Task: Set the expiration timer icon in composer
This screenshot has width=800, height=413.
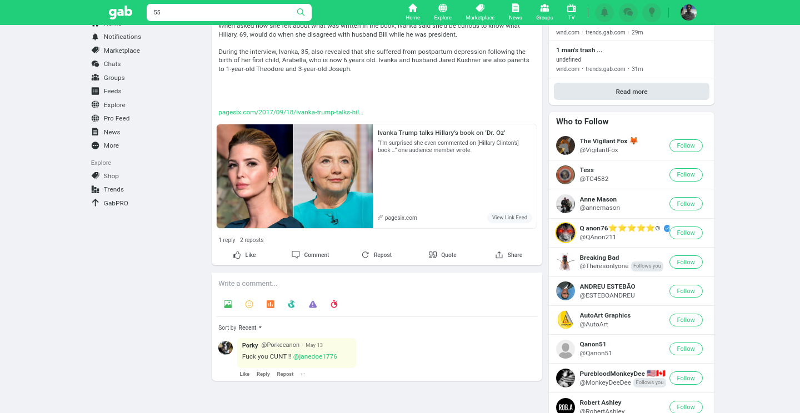Action: coord(334,304)
